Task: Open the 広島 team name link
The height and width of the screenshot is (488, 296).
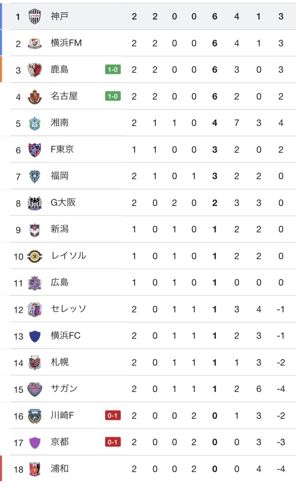Action: 60,282
